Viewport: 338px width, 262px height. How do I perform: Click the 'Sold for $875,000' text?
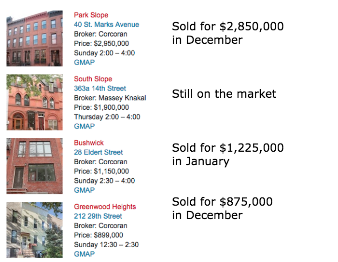click(x=222, y=202)
